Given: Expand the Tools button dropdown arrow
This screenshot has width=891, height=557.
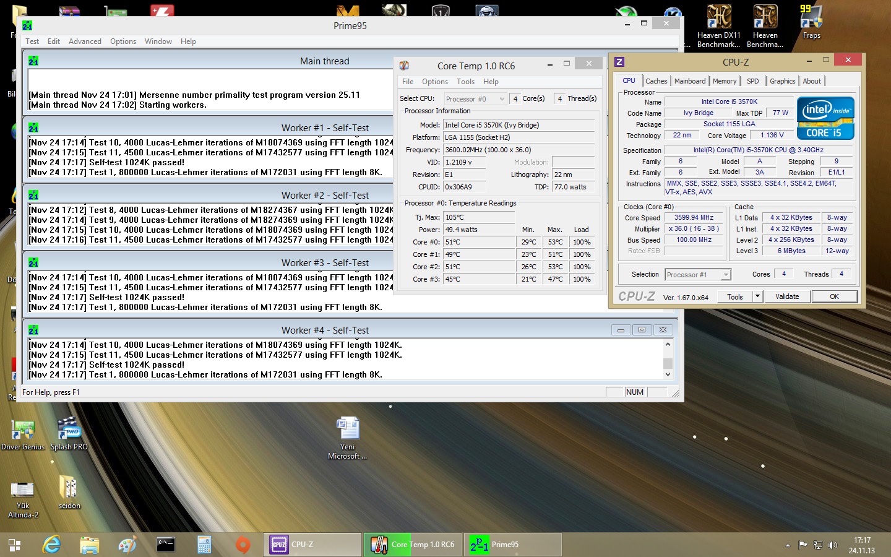Looking at the screenshot, I should point(757,296).
